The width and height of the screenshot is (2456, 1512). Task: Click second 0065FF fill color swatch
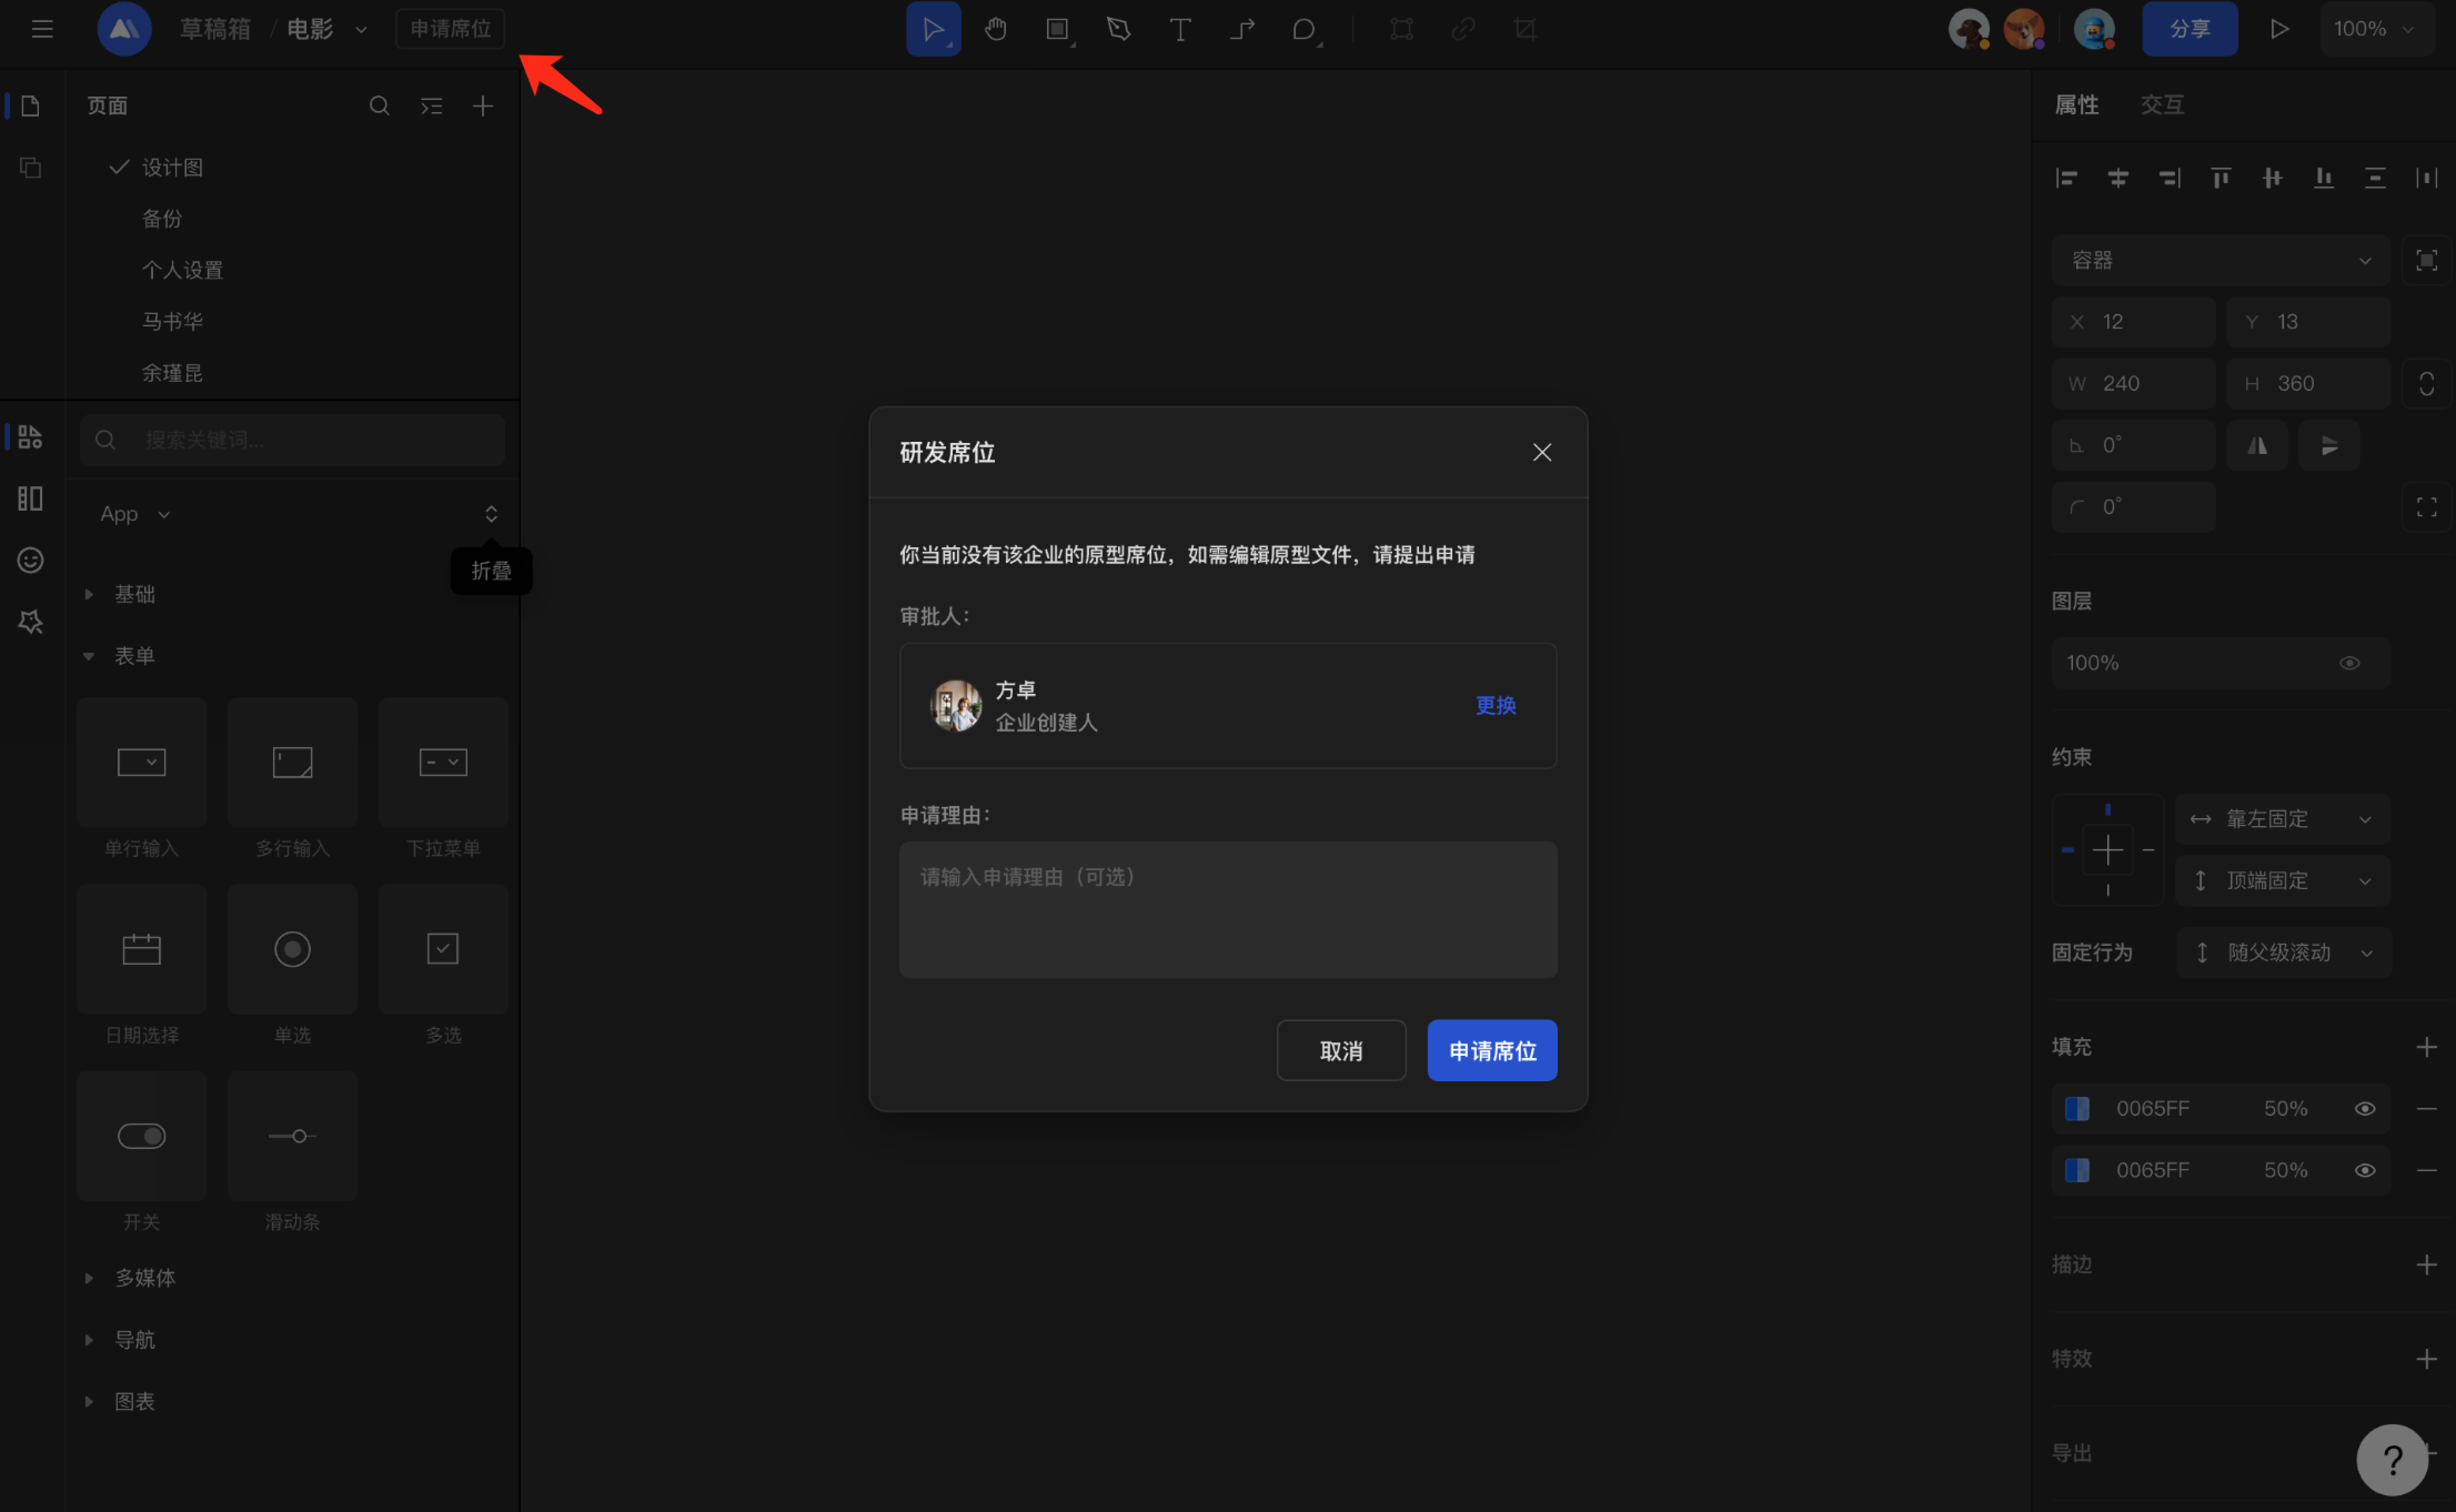[2077, 1170]
